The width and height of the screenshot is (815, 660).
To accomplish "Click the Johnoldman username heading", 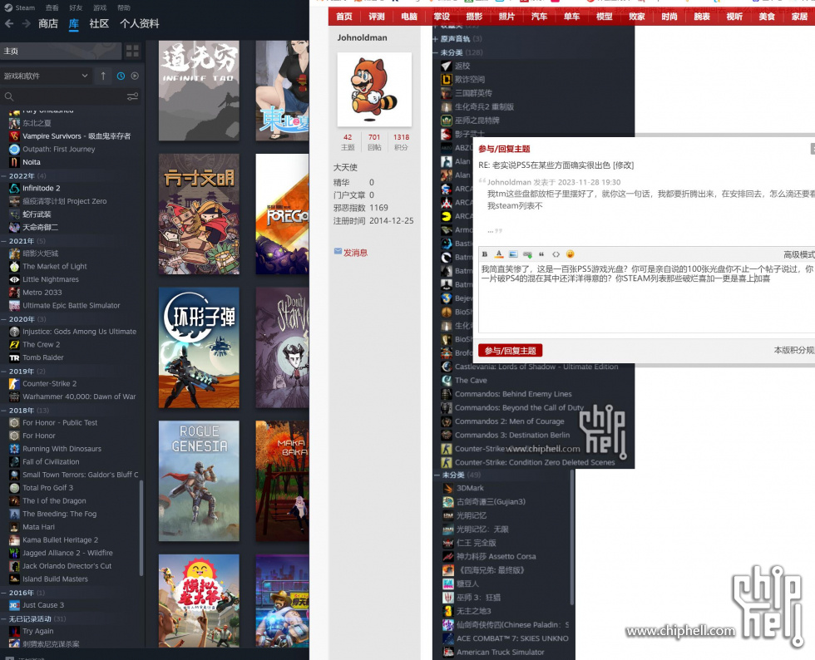I will pyautogui.click(x=363, y=37).
